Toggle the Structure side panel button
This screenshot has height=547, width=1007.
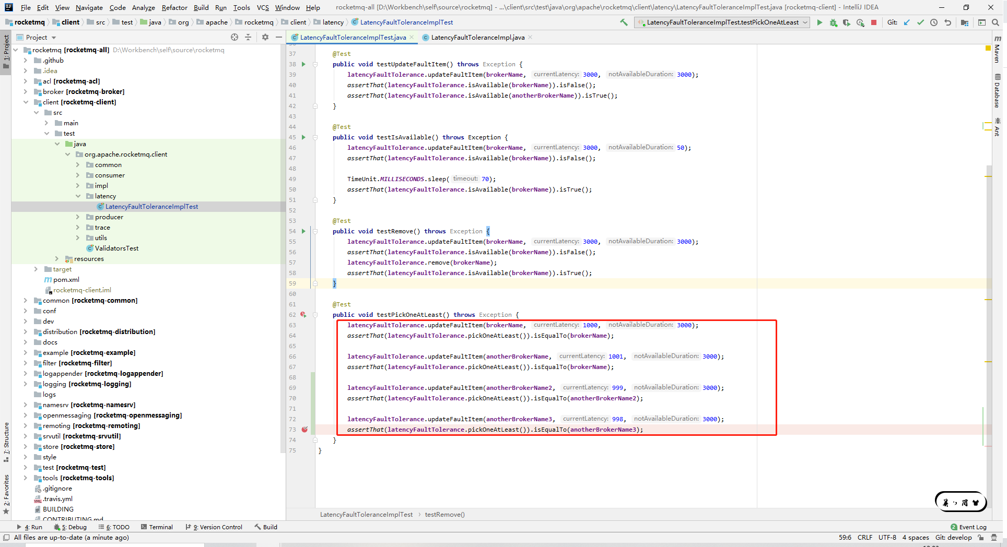click(6, 442)
